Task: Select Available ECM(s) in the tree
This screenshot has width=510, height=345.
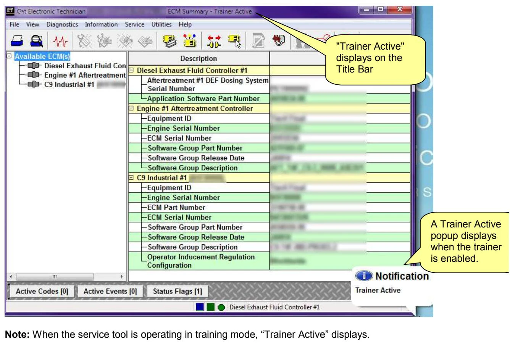Action: (42, 56)
